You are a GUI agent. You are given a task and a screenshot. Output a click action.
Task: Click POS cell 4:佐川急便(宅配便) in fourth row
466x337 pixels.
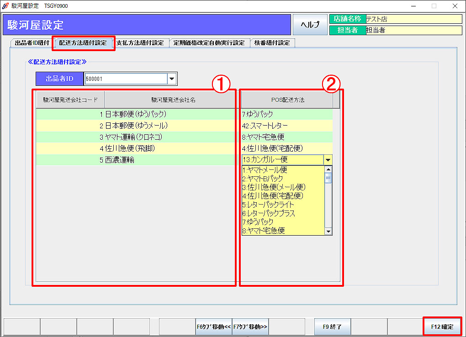pyautogui.click(x=287, y=148)
